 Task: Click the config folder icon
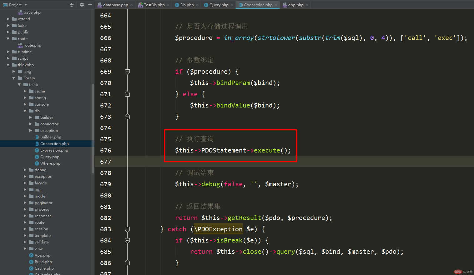(31, 98)
